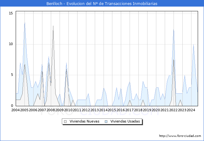This screenshot has height=141, width=204.
Task: Click the x-axis year 2023
Action: coord(182,110)
